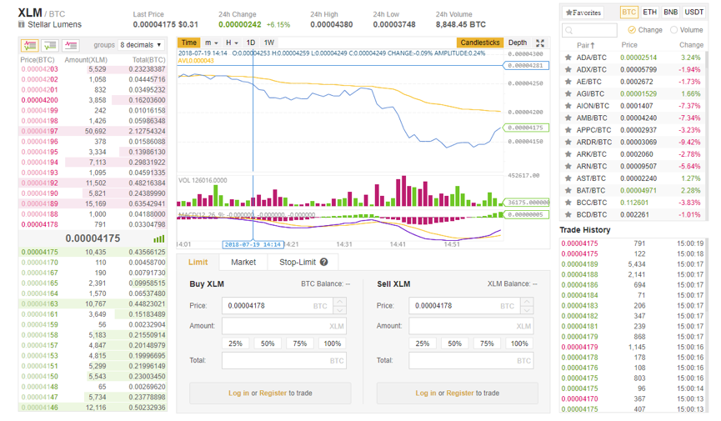Focus the pair search box

(x=589, y=30)
